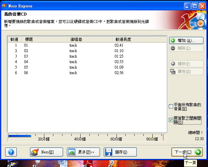Click the 刪除 (Delete) button
This screenshot has width=208, height=167.
coord(186,48)
